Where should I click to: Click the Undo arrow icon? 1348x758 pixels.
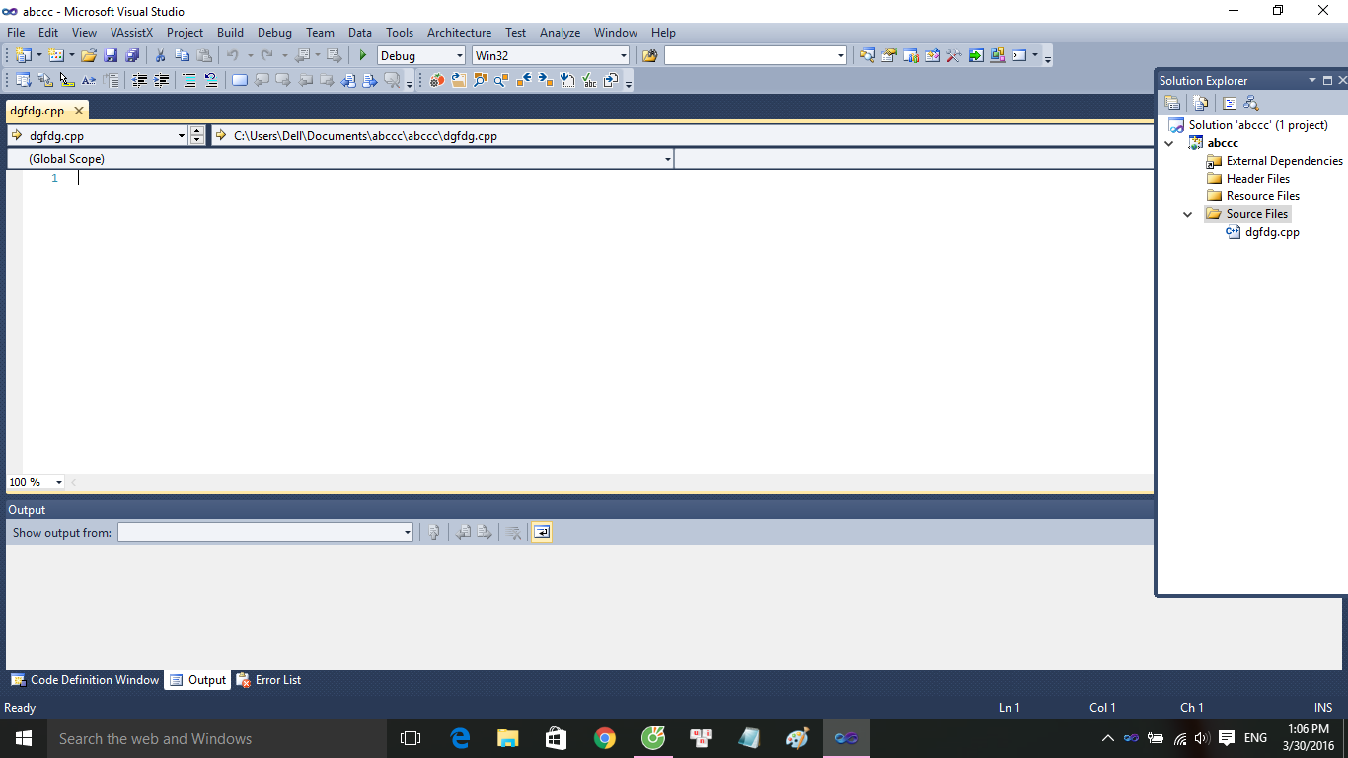tap(233, 56)
